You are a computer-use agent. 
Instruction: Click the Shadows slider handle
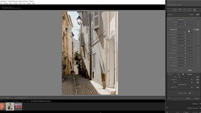[185, 38]
